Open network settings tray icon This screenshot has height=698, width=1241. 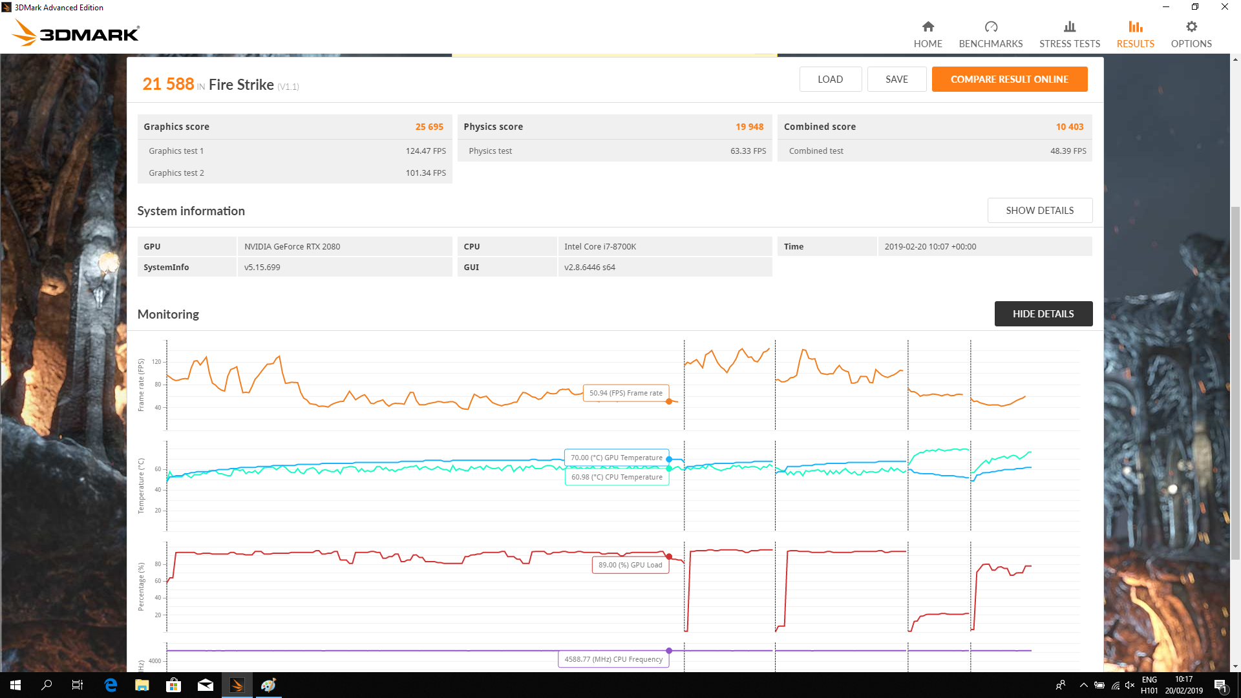[x=1116, y=685]
